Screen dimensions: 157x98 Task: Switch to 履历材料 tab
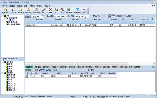click(46, 67)
